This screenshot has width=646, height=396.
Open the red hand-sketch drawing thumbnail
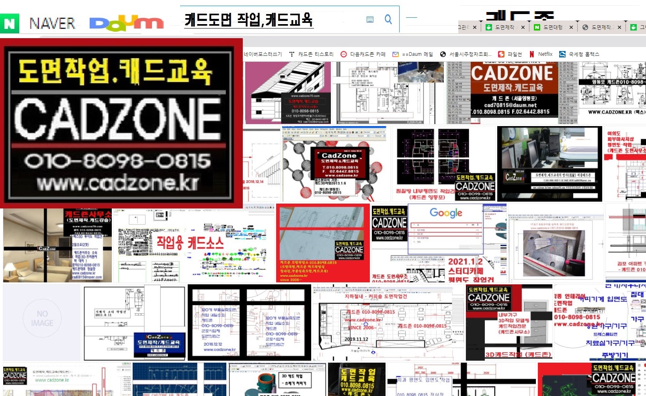tap(323, 243)
